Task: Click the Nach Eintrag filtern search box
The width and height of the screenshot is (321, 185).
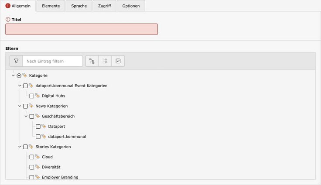Action: click(53, 61)
